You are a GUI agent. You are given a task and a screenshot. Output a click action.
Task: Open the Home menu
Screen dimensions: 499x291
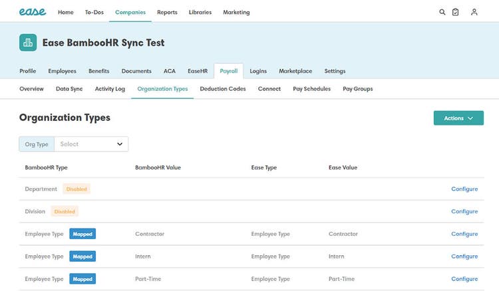coord(66,12)
